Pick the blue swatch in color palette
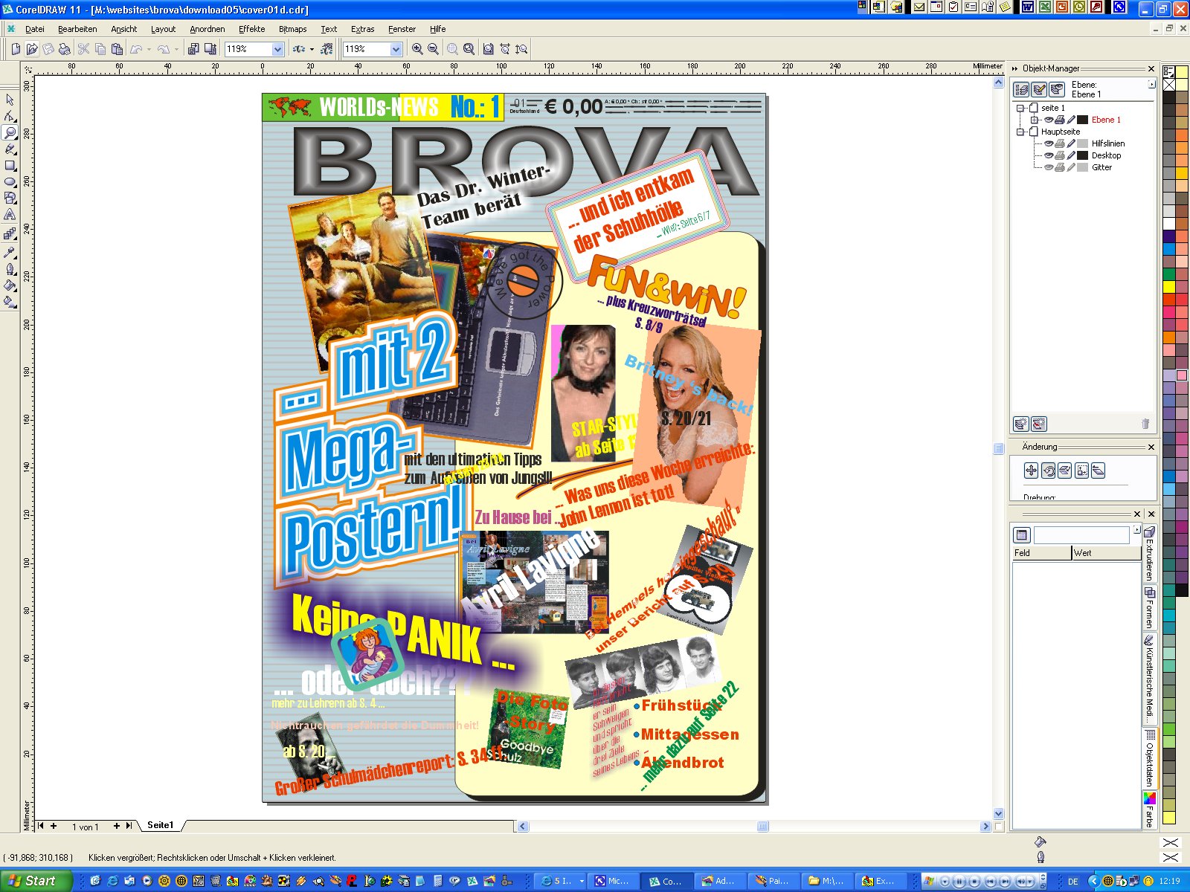Screen dimensions: 1190x892 (1169, 250)
